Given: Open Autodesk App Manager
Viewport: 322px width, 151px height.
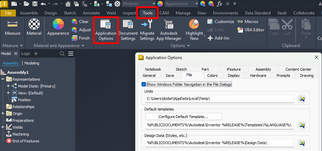Looking at the screenshot, I should [x=169, y=30].
